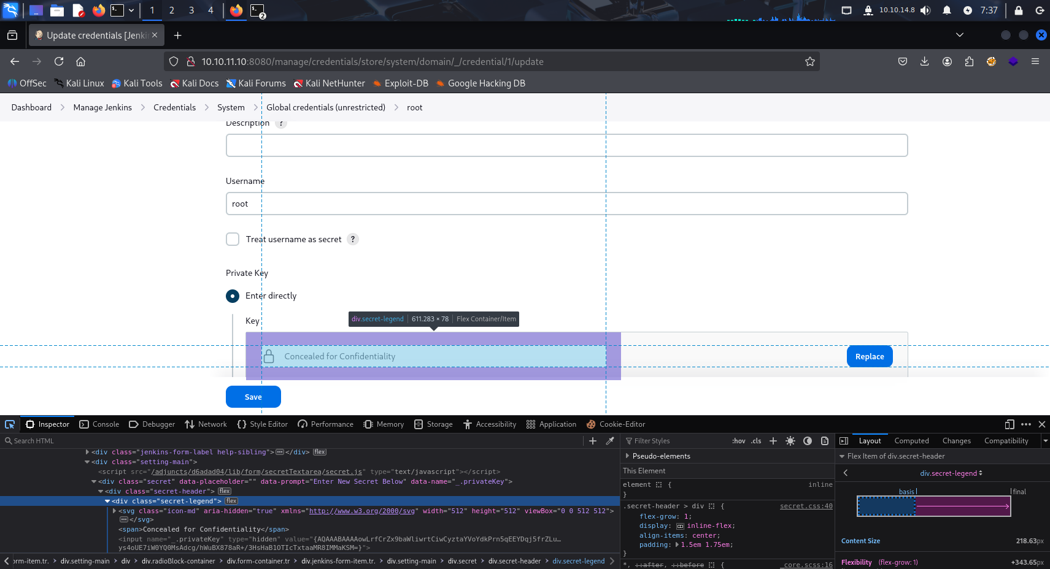
Task: Collapse the div class secret node
Action: pyautogui.click(x=94, y=481)
